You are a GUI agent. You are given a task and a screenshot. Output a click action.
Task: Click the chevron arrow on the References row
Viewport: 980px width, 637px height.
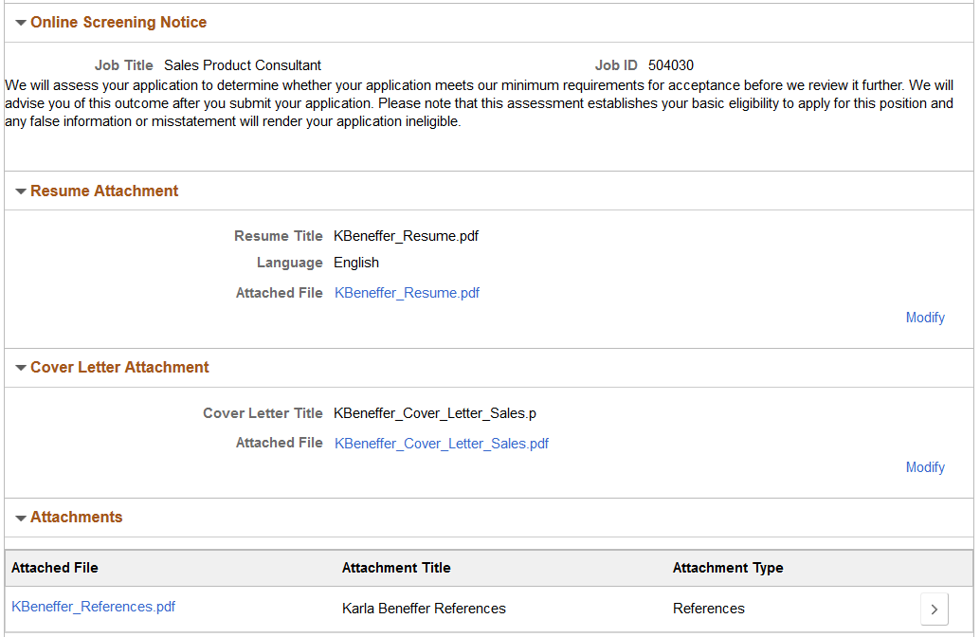click(x=934, y=609)
